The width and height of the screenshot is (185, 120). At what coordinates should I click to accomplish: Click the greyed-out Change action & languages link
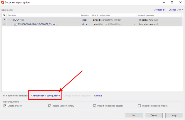pyautogui.click(x=77, y=96)
